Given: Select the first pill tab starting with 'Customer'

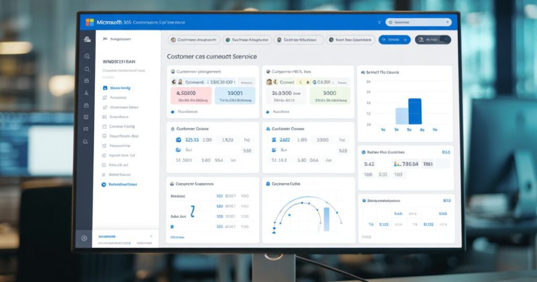Looking at the screenshot, I should 194,40.
